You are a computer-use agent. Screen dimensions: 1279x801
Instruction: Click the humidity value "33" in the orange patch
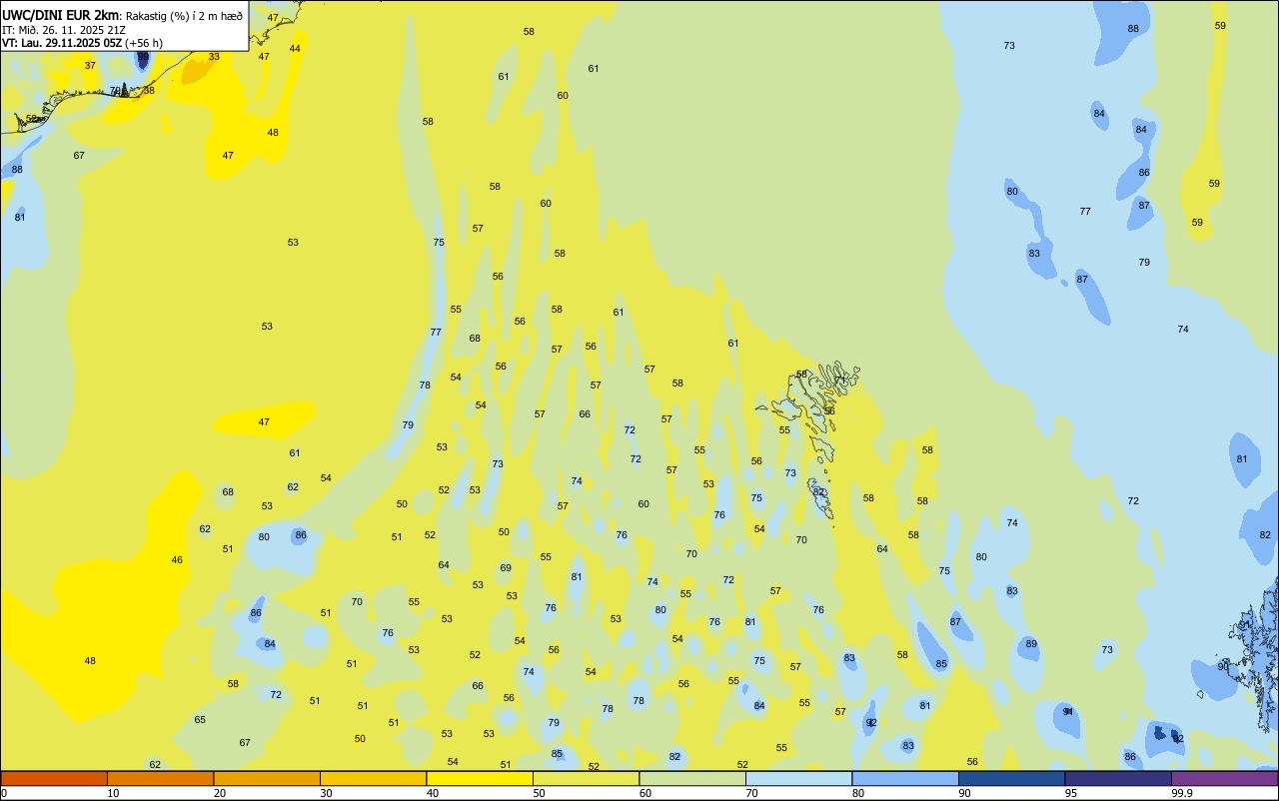click(214, 57)
